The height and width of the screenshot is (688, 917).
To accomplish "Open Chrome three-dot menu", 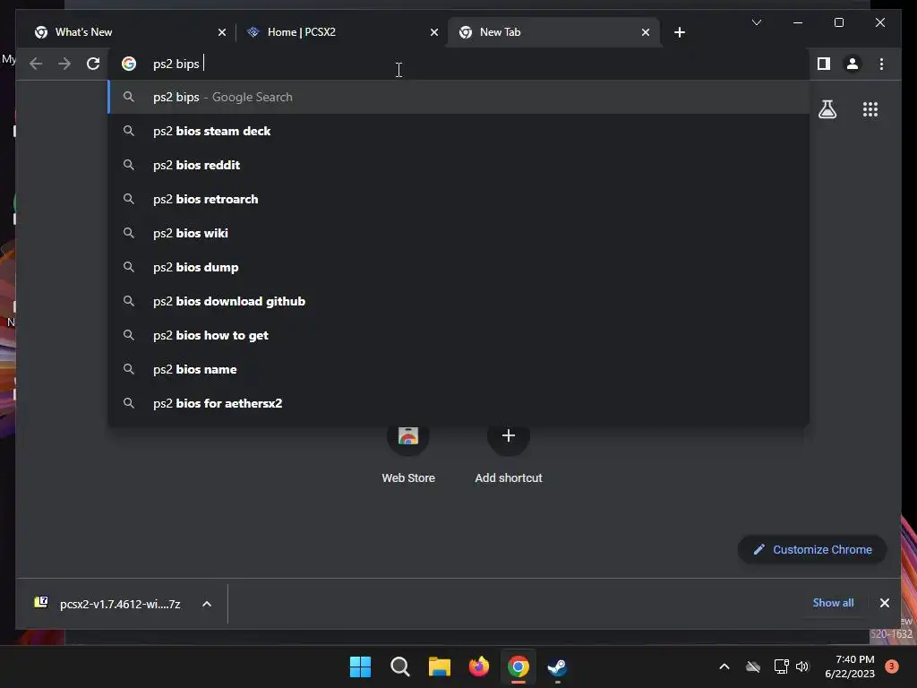I will pos(881,64).
